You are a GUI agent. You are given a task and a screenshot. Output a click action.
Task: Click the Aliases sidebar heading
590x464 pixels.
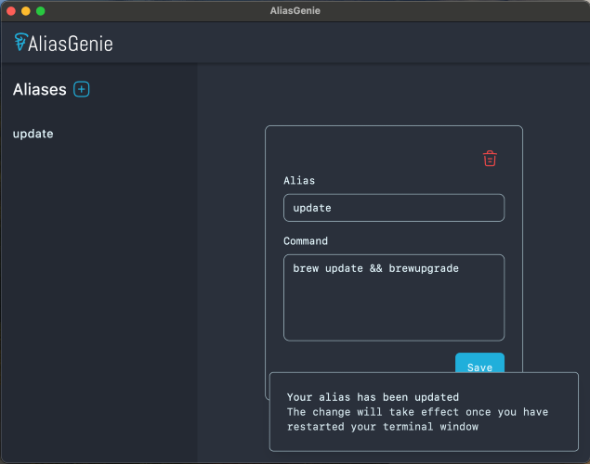point(40,89)
